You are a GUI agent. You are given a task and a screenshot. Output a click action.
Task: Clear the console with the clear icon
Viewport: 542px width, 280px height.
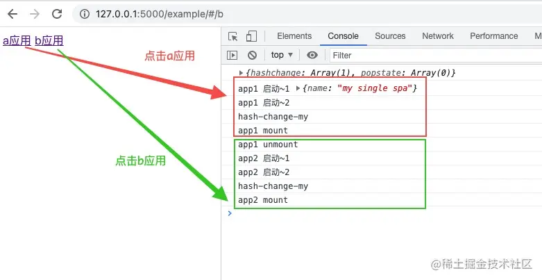[253, 55]
